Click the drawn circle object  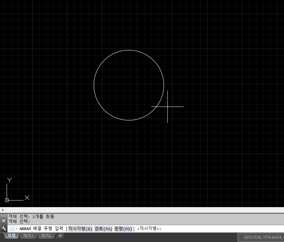pyautogui.click(x=94, y=85)
